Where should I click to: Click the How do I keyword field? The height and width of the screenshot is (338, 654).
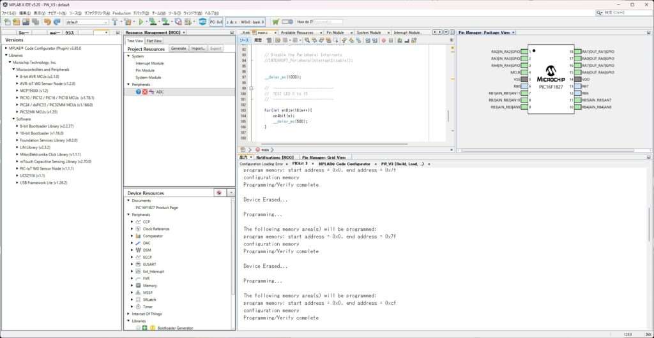pos(328,22)
